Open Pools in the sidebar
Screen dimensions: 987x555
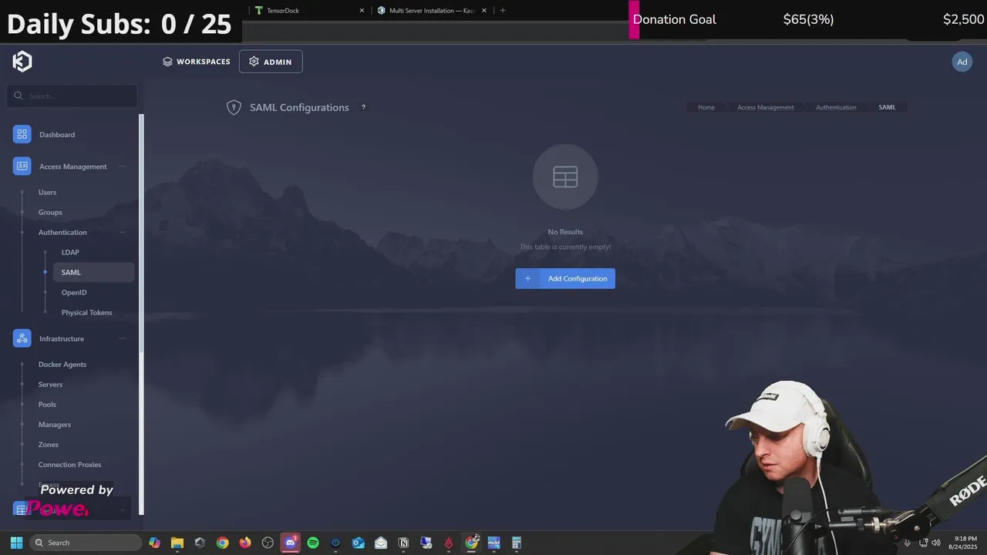coord(47,404)
